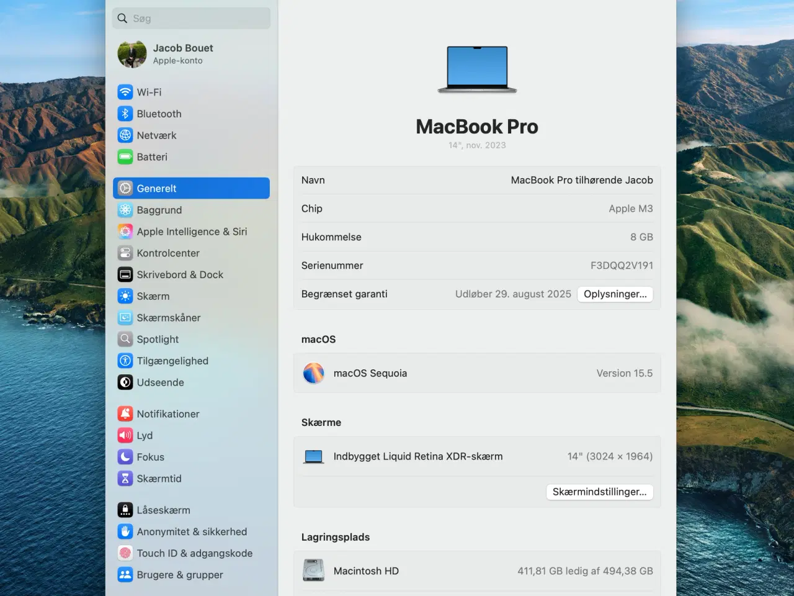The image size is (794, 596).
Task: Go to Skrivebord & Dock label
Action: tap(180, 274)
